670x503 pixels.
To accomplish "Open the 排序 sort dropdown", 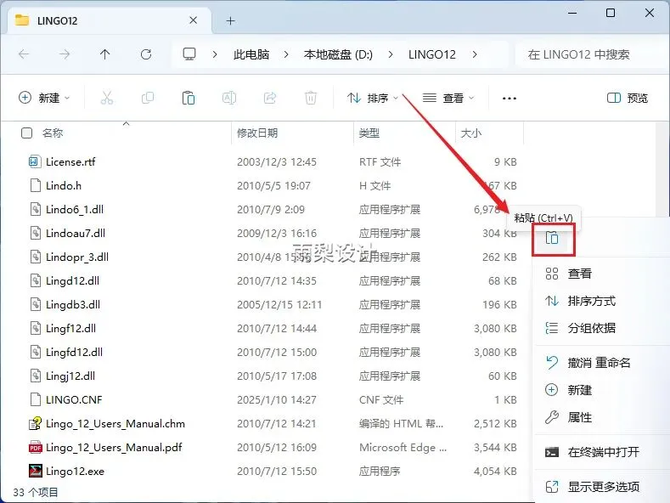I will [373, 98].
